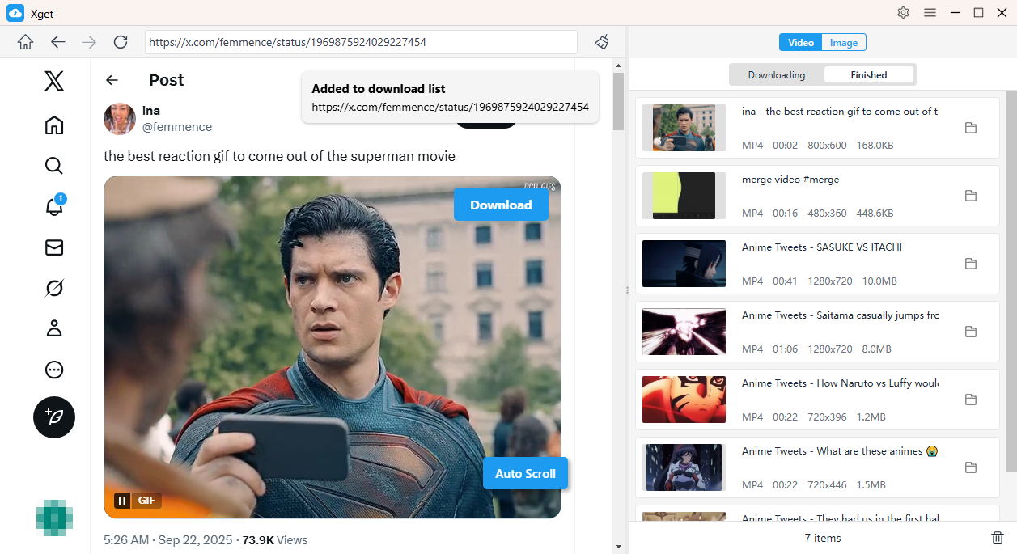Click the back navigation arrow in the toolbar
This screenshot has height=554, width=1017.
[x=57, y=42]
